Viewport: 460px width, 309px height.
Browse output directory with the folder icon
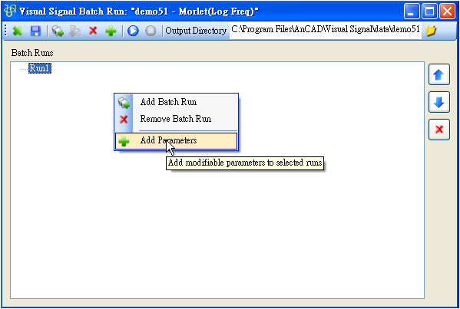tap(431, 31)
